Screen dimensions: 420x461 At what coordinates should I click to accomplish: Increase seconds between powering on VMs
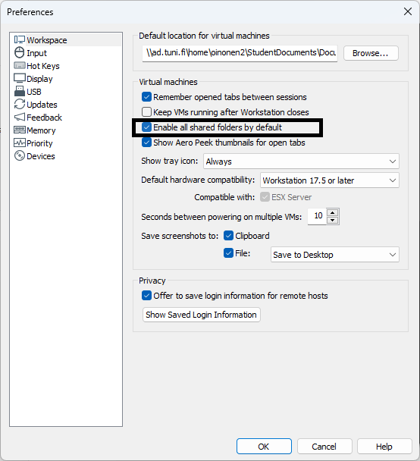(x=332, y=213)
